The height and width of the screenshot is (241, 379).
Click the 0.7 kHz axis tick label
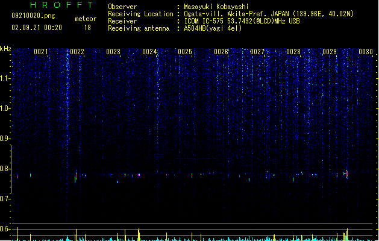[x=5, y=199]
